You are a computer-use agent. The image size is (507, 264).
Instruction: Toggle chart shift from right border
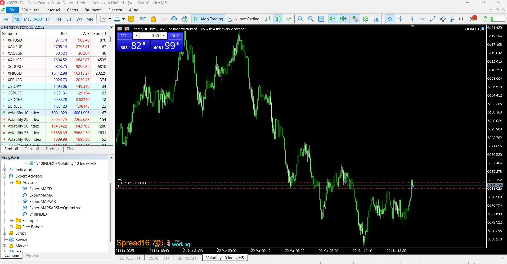[x=343, y=19]
